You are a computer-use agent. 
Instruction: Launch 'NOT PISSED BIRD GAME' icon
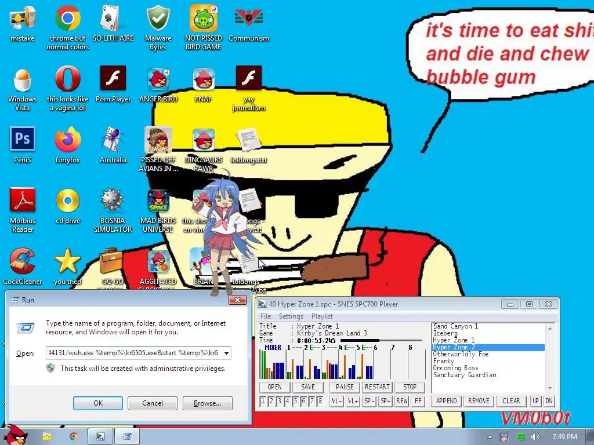204,18
